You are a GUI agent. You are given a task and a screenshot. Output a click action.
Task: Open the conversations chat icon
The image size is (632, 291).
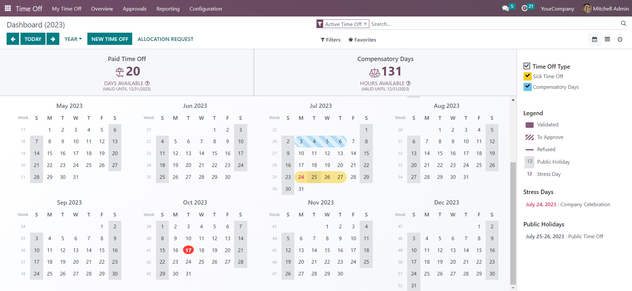click(505, 9)
